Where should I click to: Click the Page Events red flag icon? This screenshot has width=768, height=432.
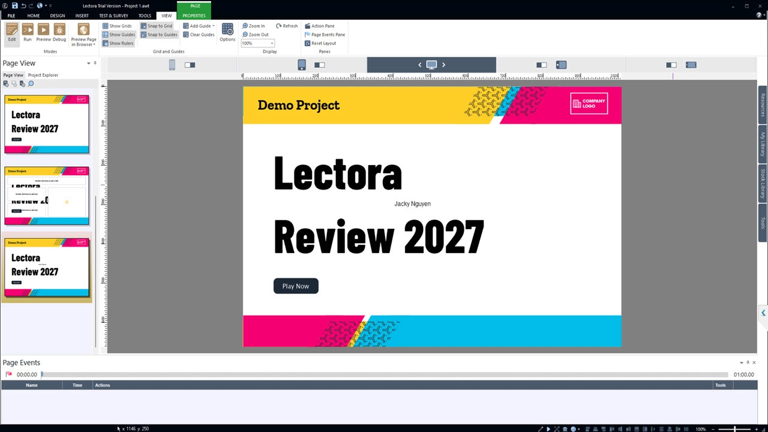pos(8,374)
